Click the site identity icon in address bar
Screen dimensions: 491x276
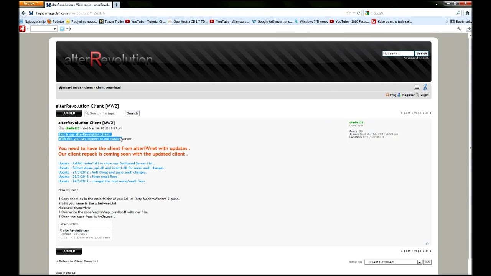[31, 13]
